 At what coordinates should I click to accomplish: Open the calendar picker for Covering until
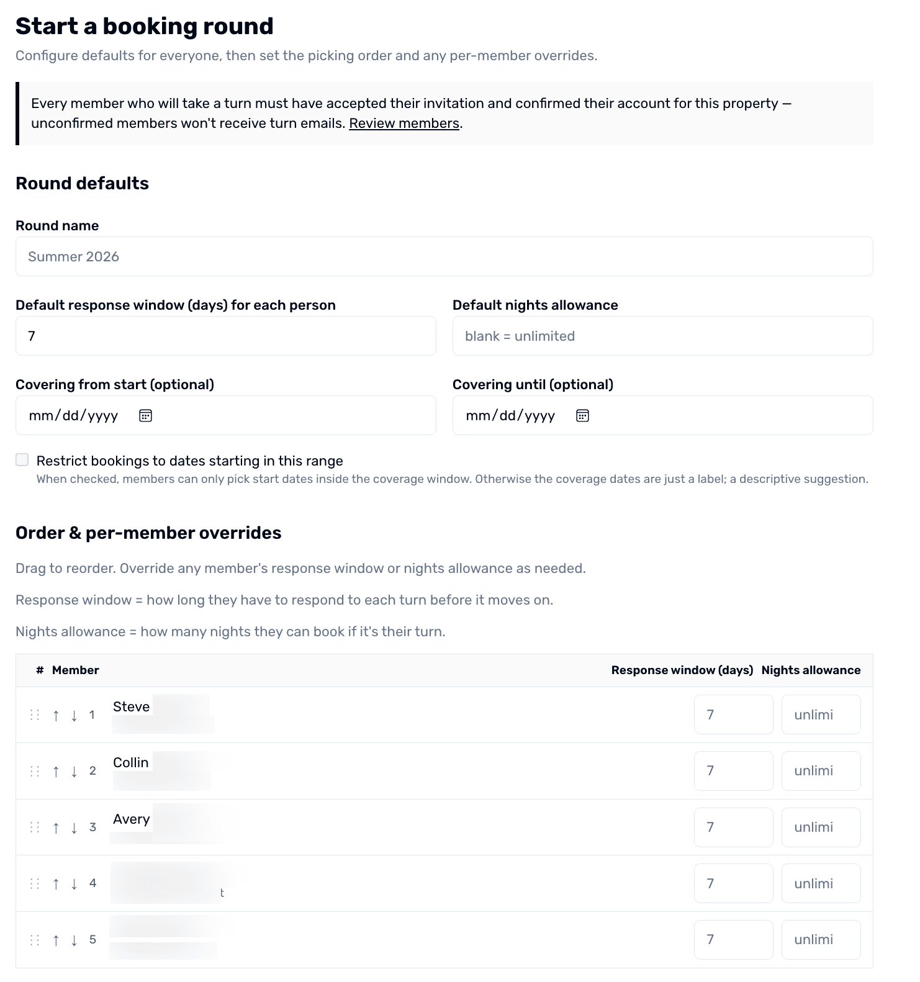pos(582,415)
